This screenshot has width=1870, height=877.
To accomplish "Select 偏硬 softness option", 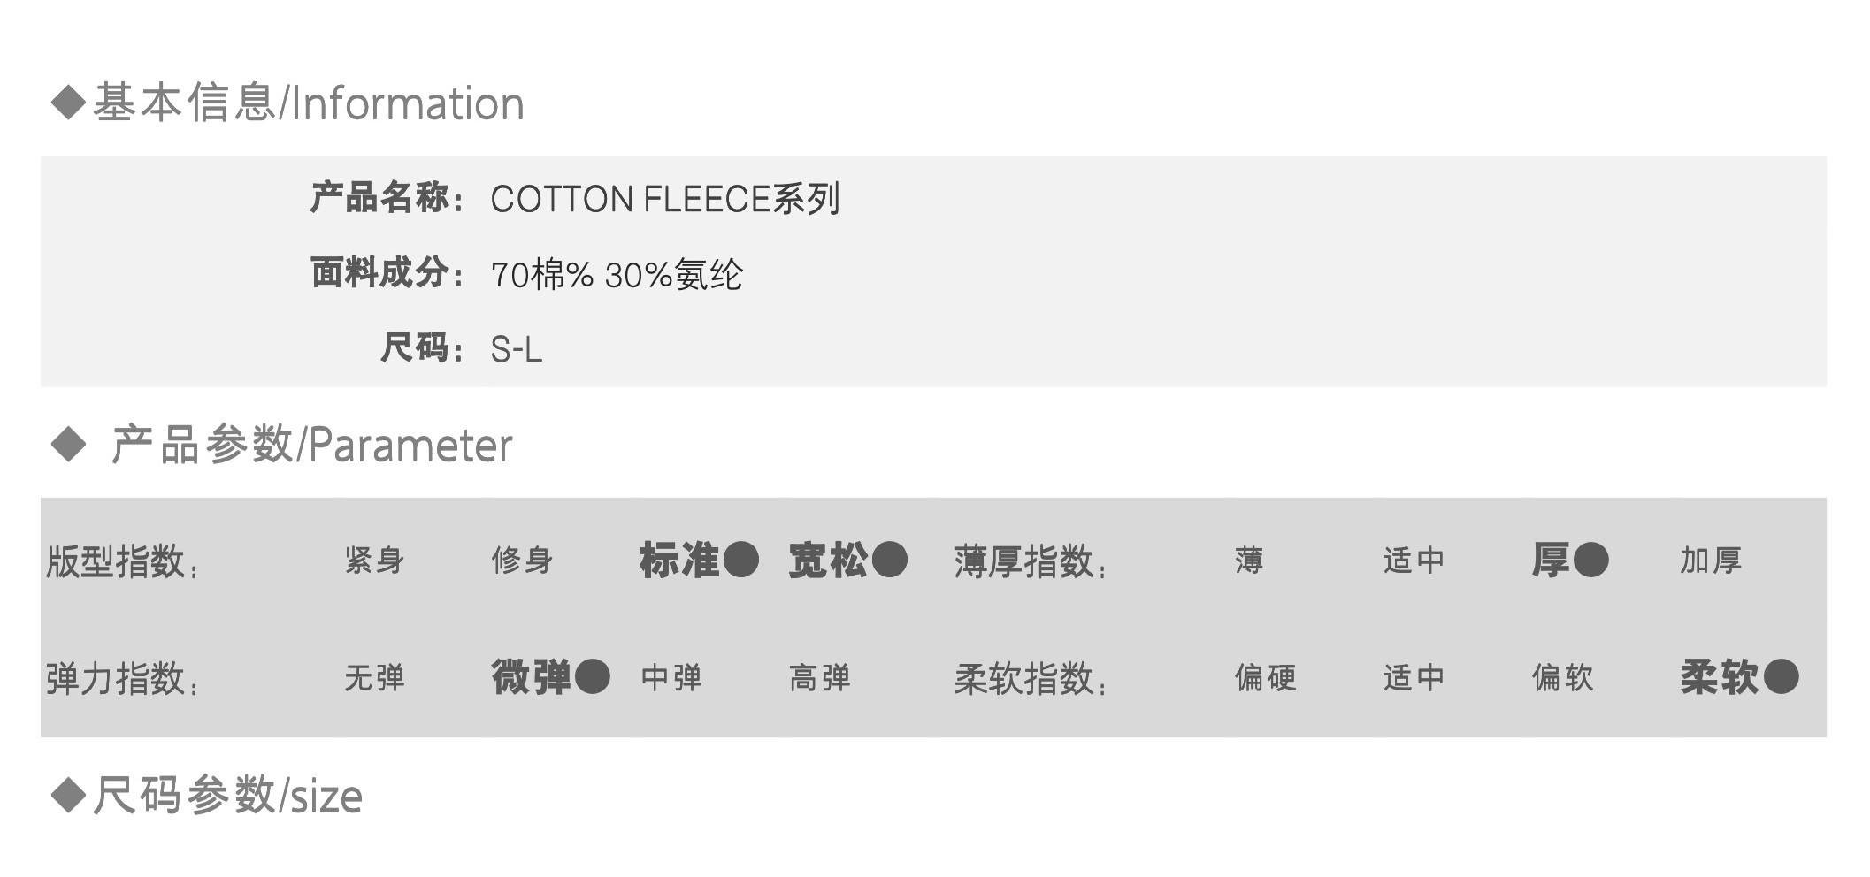I will 1265,678.
